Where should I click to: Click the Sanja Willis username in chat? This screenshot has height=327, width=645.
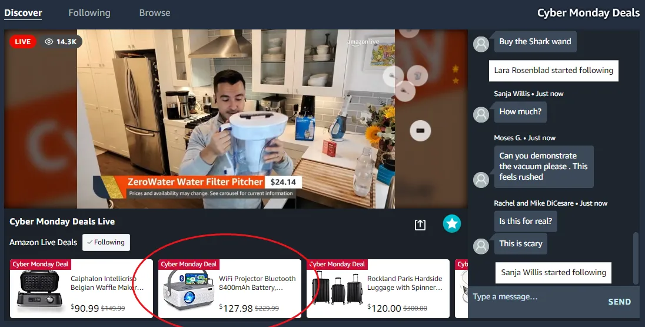tap(512, 94)
